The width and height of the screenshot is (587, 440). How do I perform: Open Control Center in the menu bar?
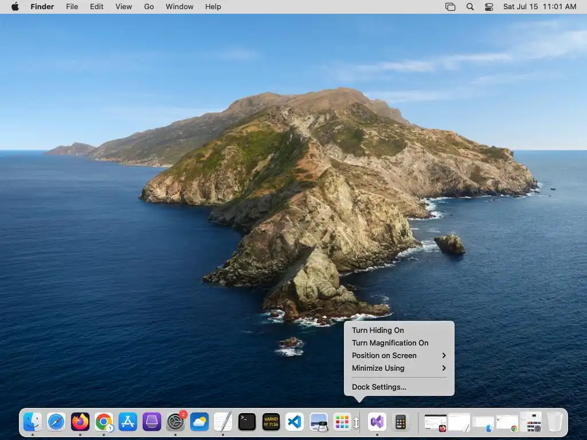tap(489, 7)
